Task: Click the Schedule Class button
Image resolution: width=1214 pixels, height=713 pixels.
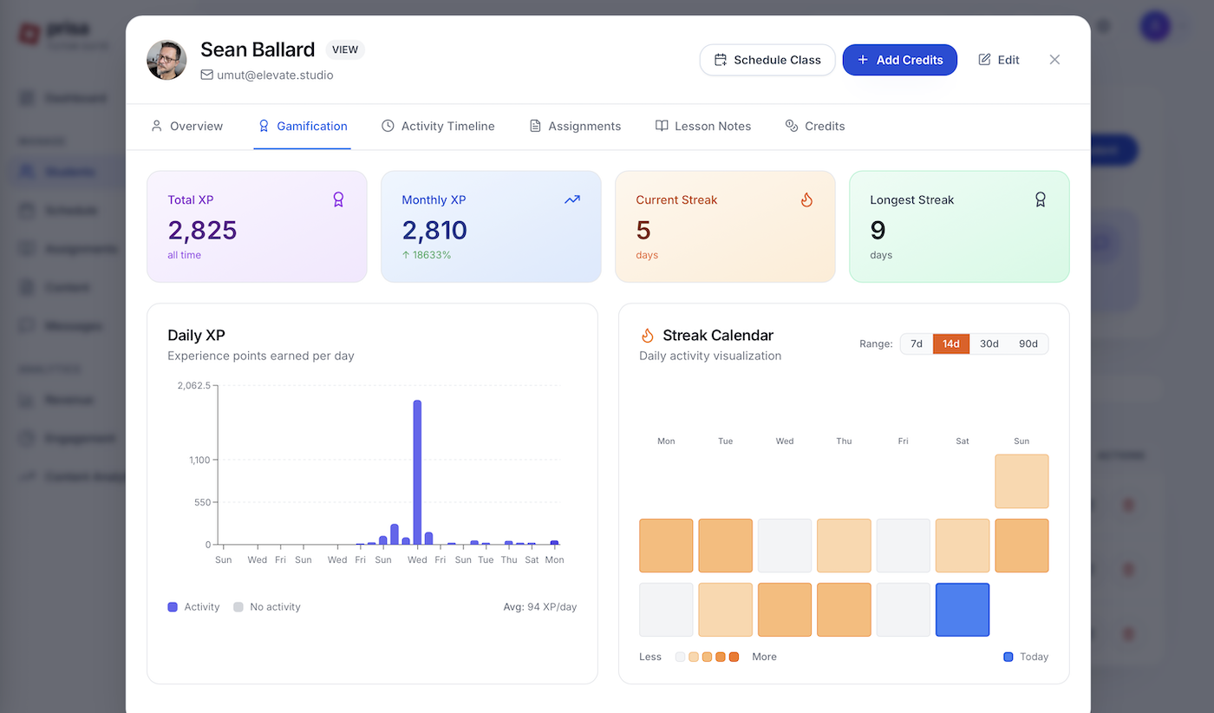Action: (x=767, y=59)
